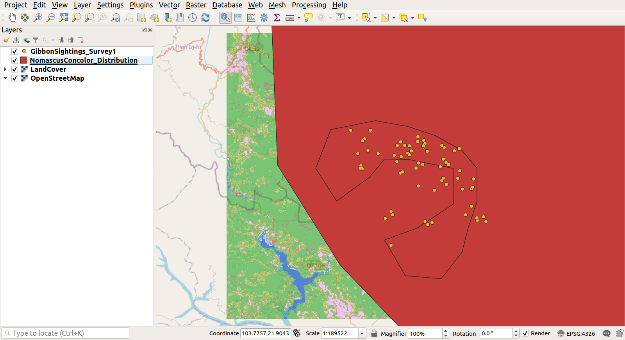The height and width of the screenshot is (340, 625).
Task: Click EPSG:4326 CRS button
Action: (576, 333)
